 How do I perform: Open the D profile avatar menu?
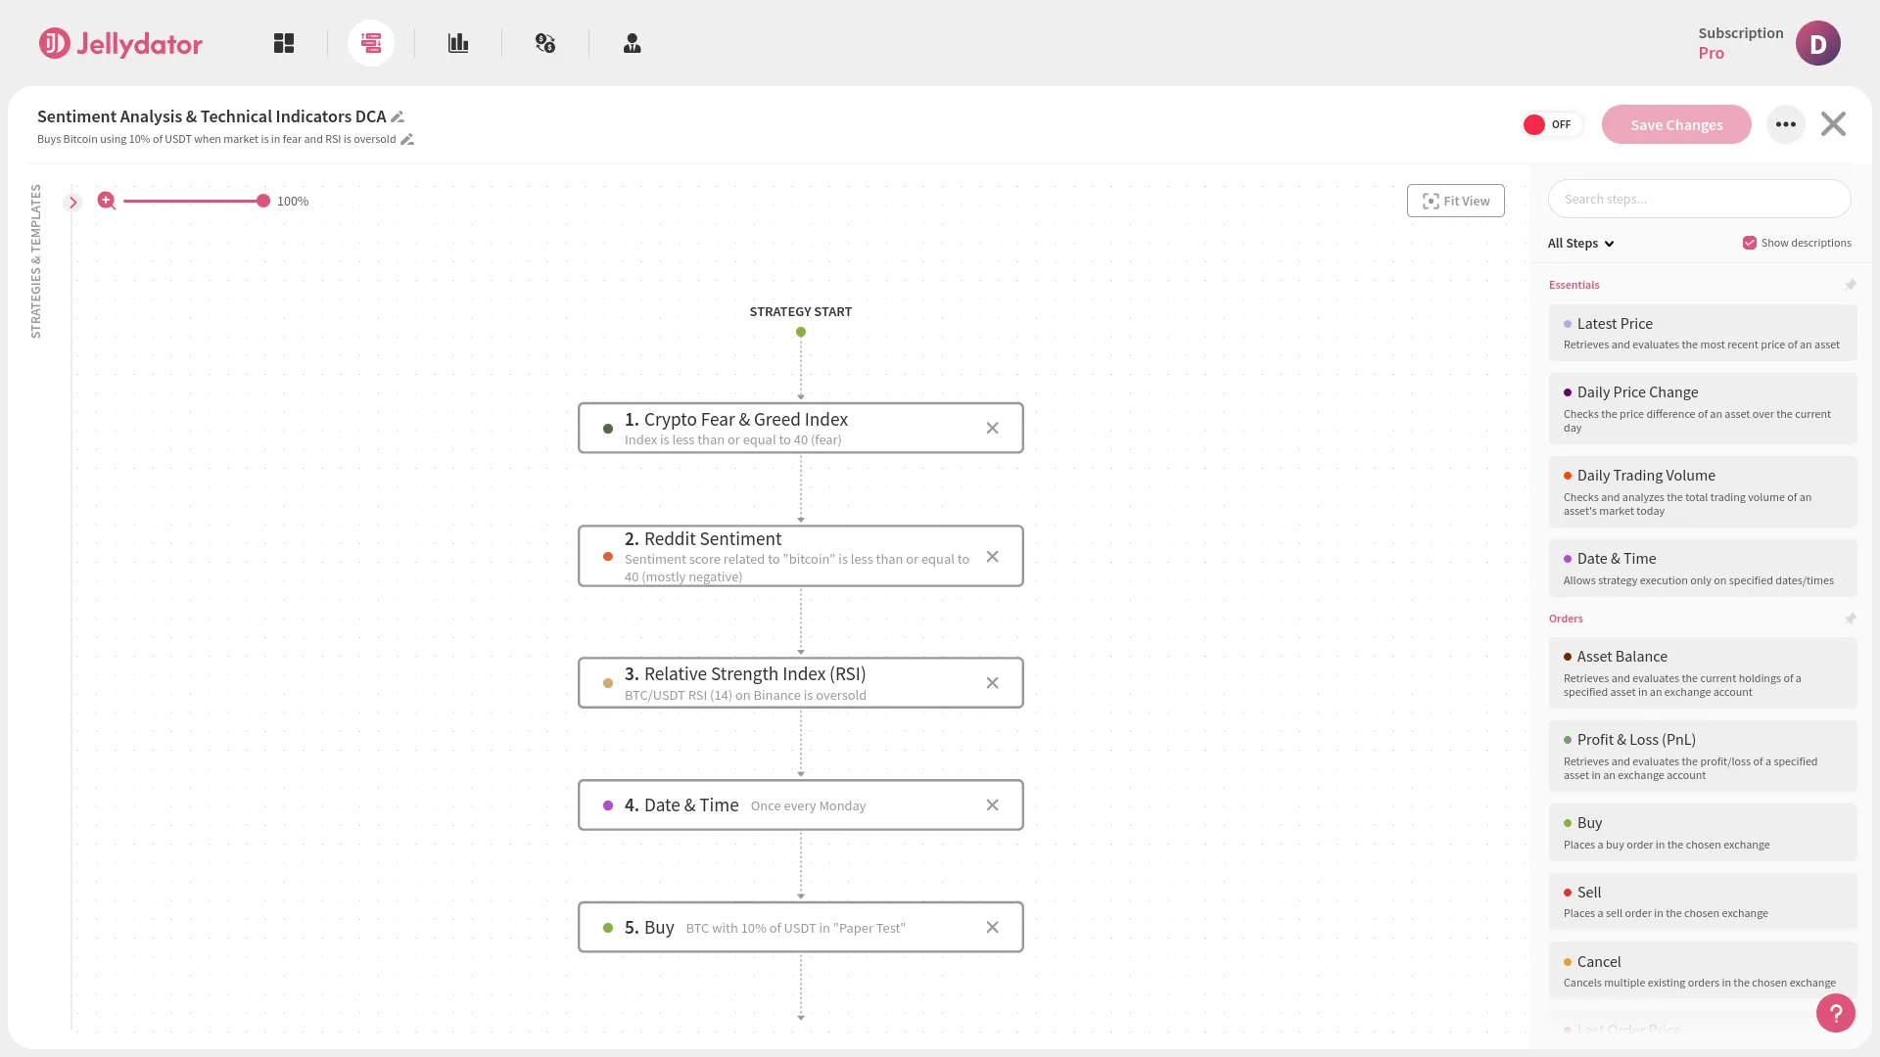(1818, 43)
